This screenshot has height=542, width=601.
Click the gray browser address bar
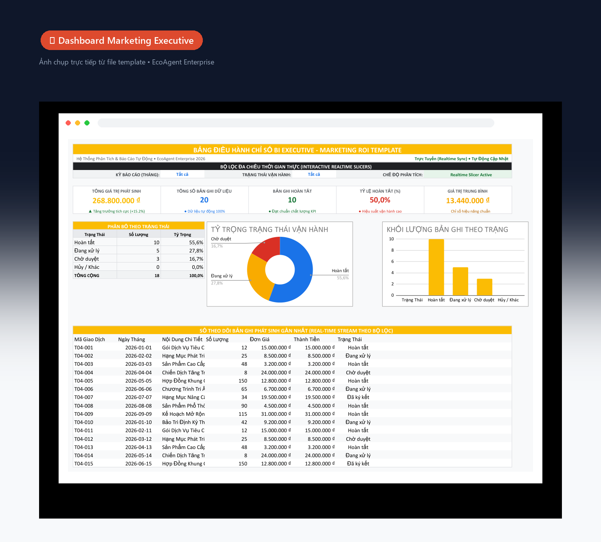coord(296,123)
